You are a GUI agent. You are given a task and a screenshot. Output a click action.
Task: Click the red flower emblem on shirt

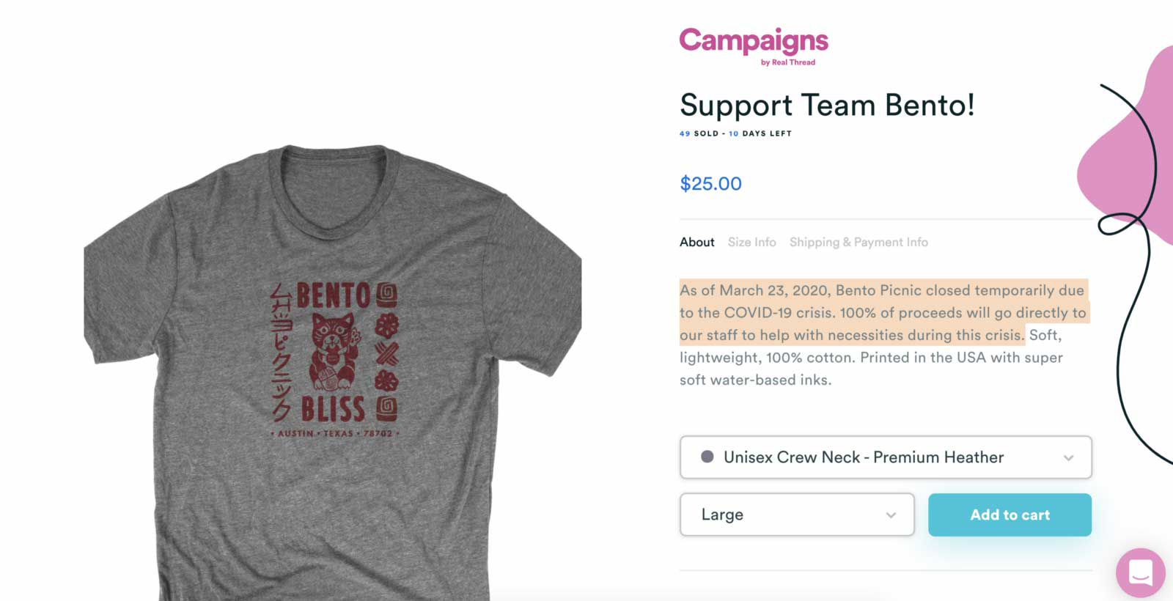[387, 325]
